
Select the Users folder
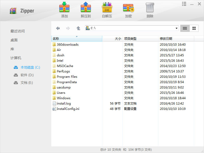point(61,93)
